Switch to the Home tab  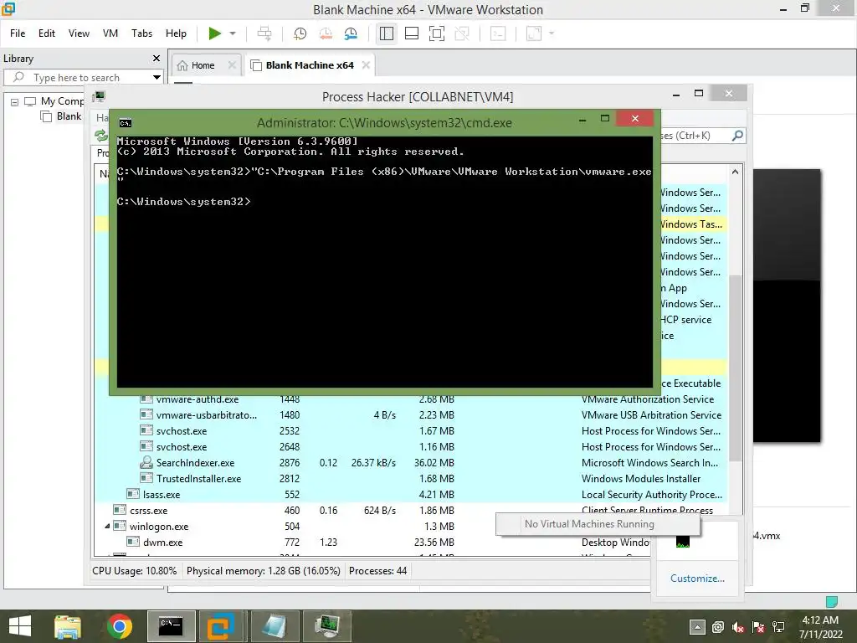click(203, 65)
